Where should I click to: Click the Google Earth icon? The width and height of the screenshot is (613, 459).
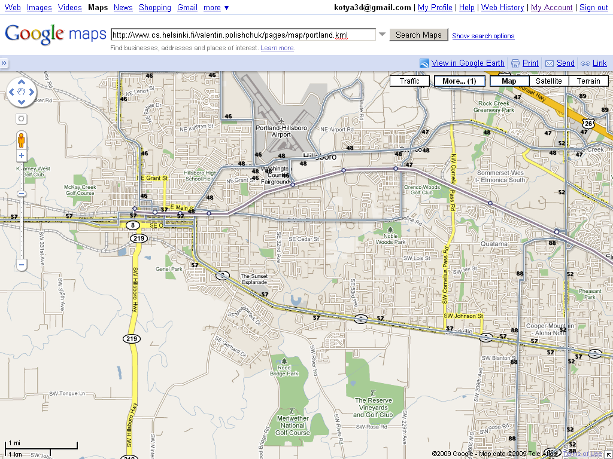[424, 63]
